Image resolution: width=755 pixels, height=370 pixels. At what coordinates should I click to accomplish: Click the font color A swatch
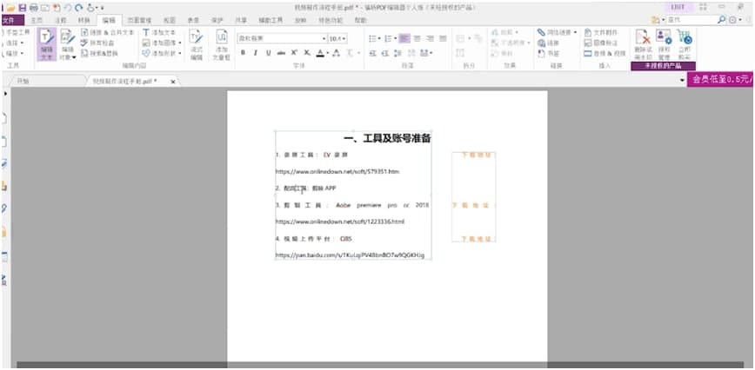point(320,53)
